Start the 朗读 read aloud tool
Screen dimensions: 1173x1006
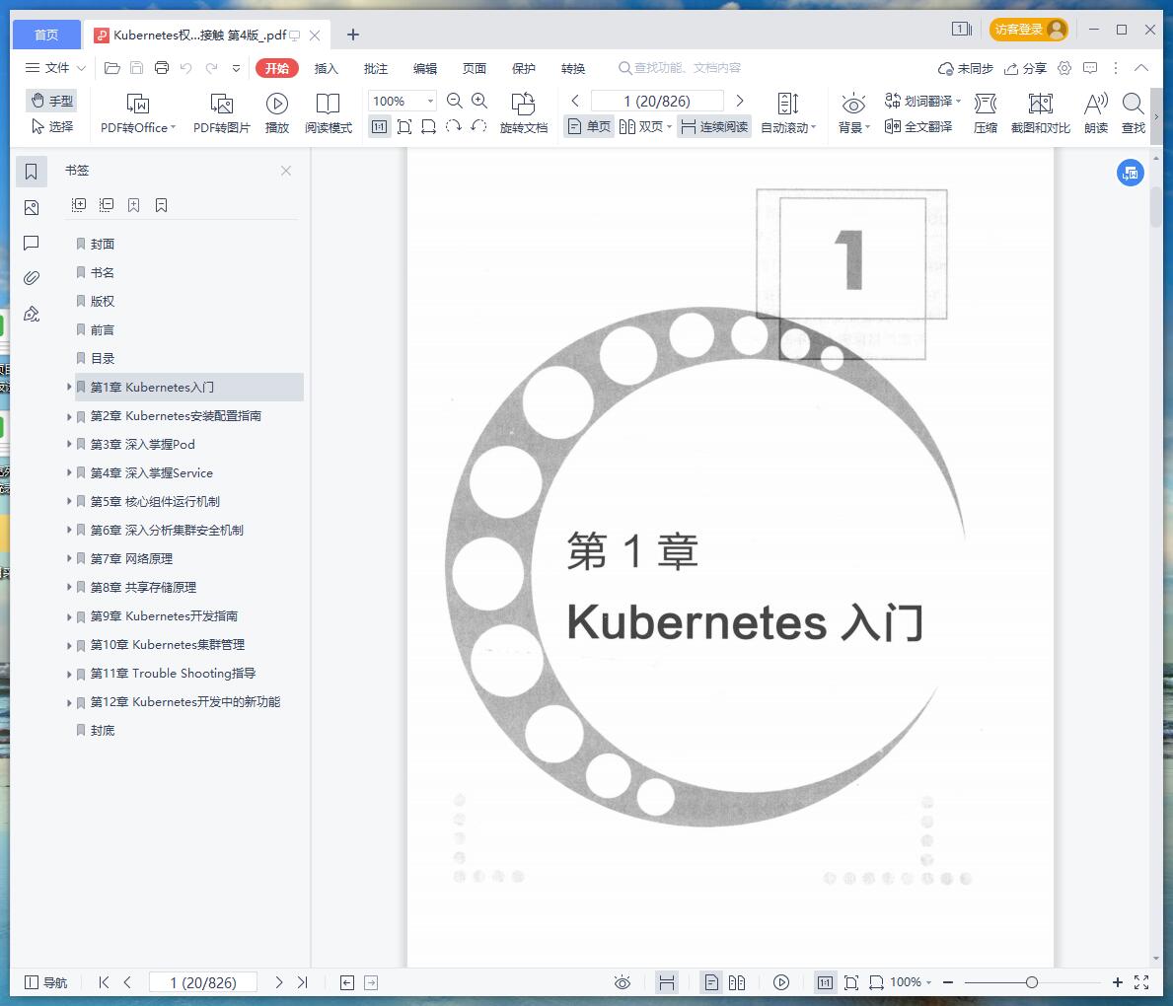[x=1096, y=112]
